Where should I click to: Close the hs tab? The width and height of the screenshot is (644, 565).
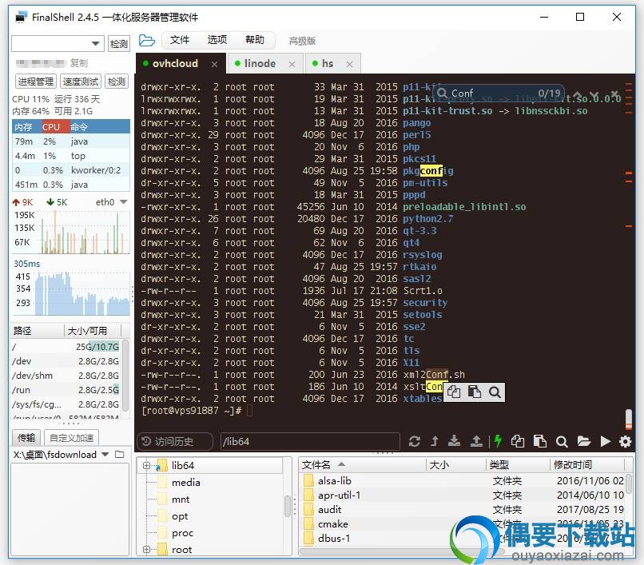pyautogui.click(x=349, y=64)
